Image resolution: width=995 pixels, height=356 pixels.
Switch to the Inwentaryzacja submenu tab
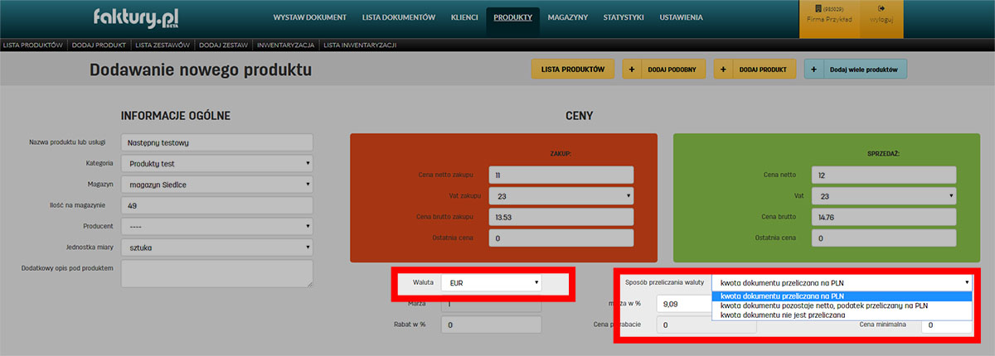[285, 45]
